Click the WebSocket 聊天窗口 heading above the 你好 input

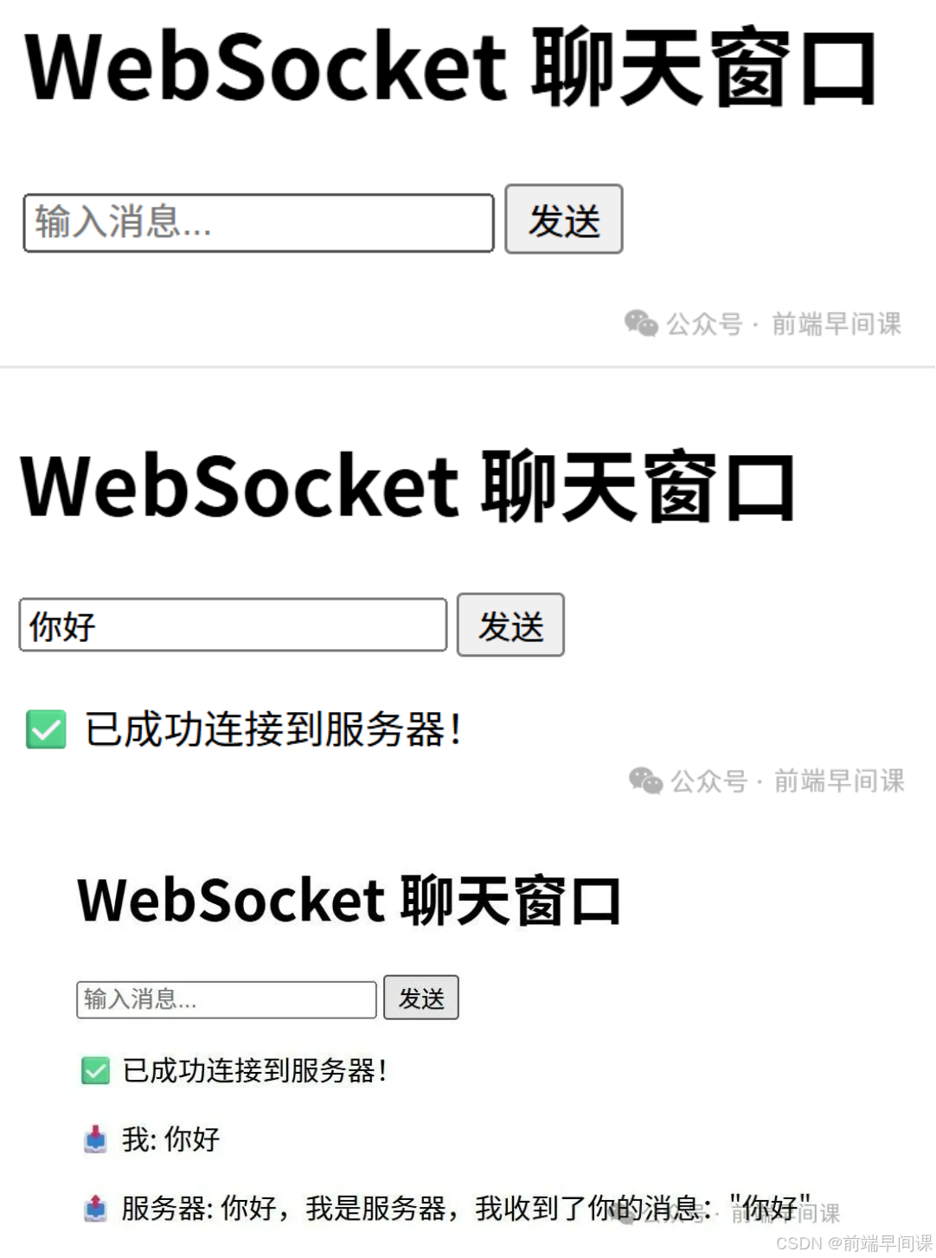pos(407,486)
